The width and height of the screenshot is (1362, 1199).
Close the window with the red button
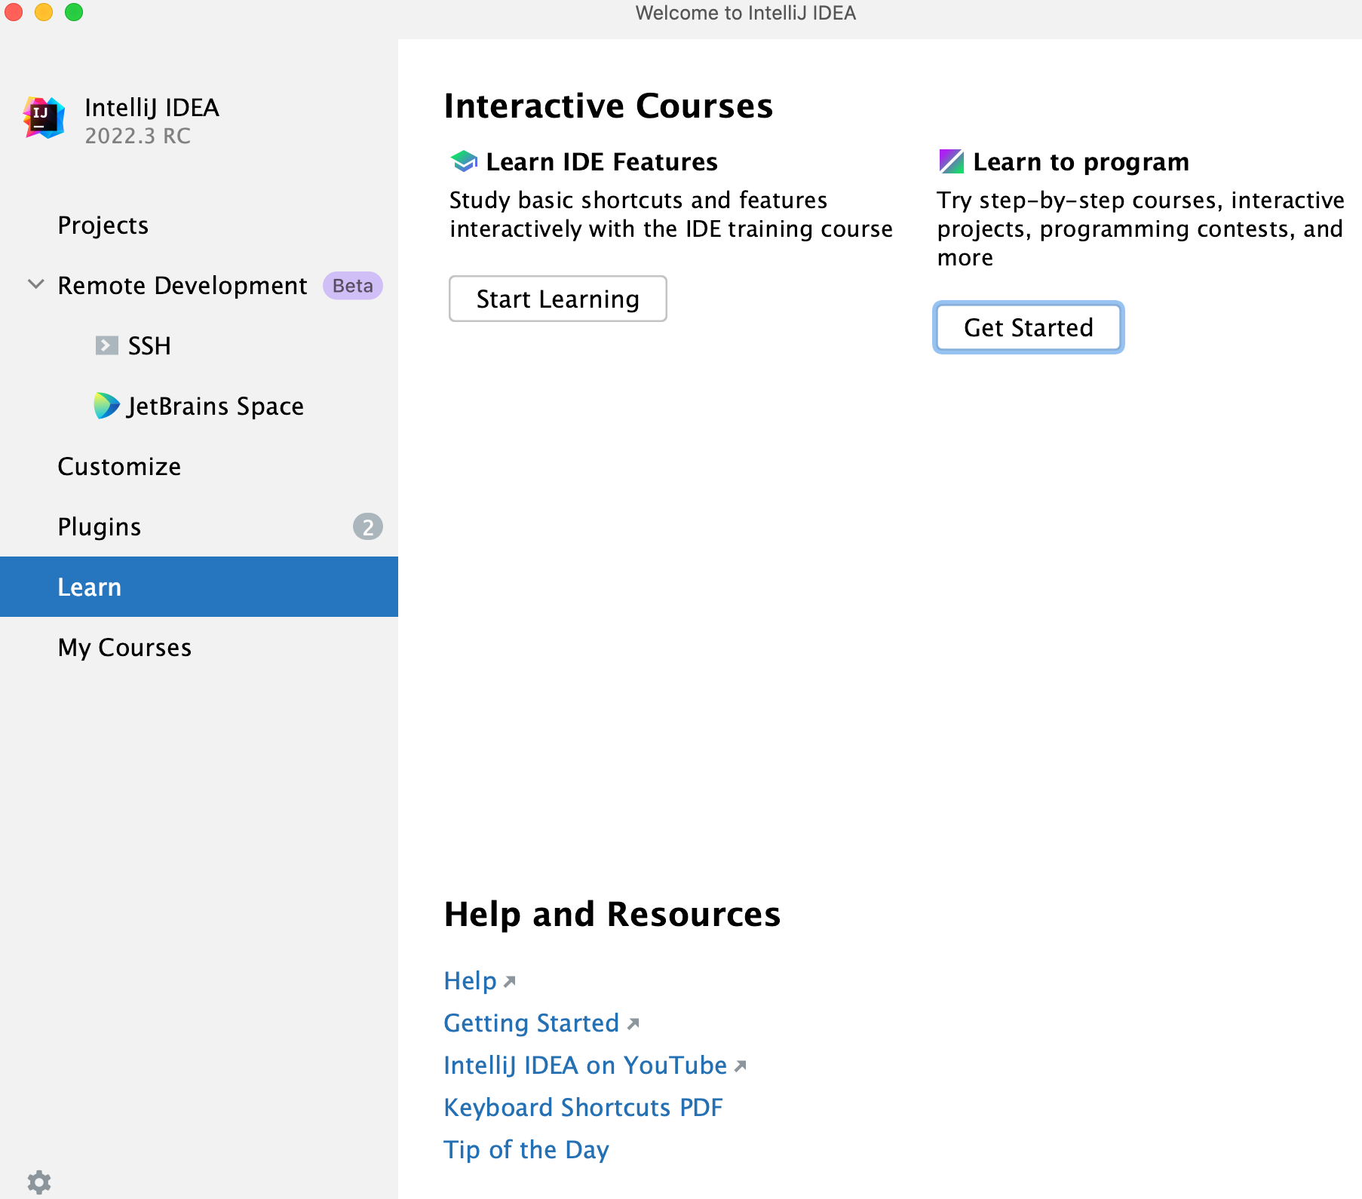point(14,12)
